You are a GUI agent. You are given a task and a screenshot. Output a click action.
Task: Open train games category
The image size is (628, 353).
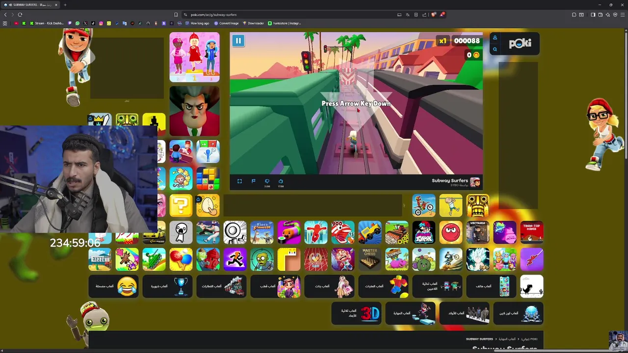221,286
